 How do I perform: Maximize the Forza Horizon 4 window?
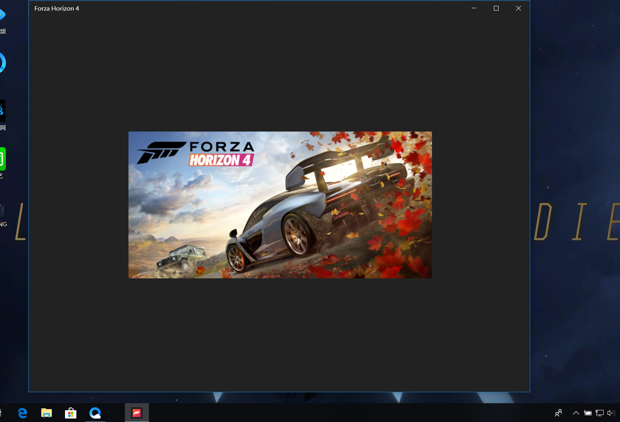496,8
